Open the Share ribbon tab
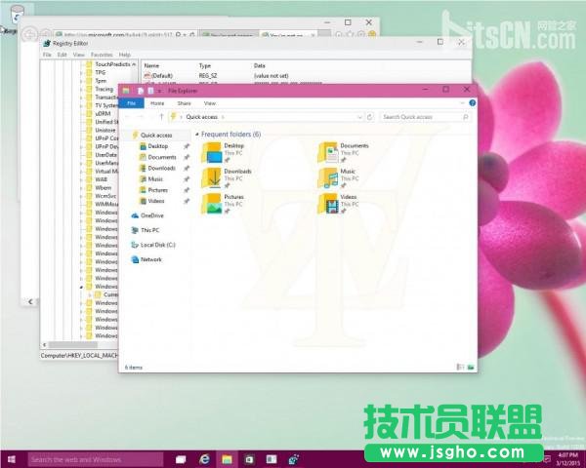 184,103
